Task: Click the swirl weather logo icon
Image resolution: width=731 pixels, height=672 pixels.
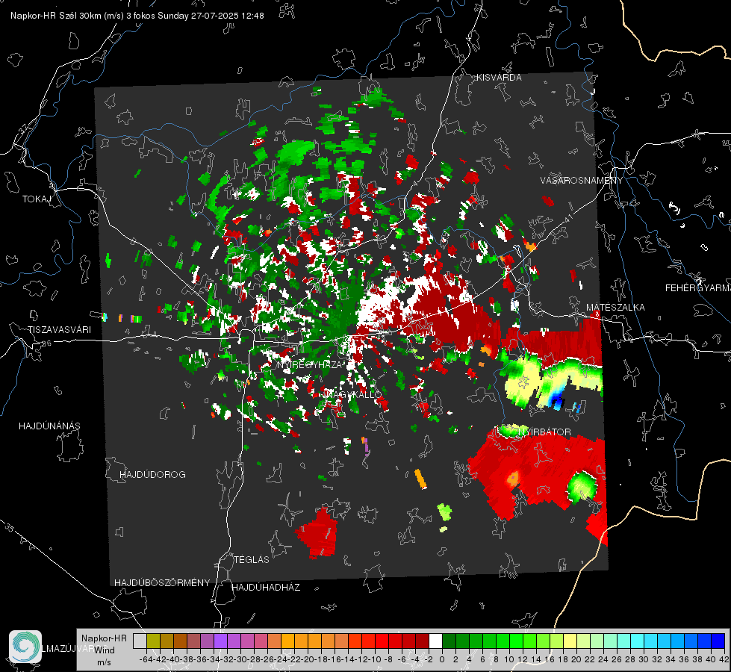Action: 25,647
